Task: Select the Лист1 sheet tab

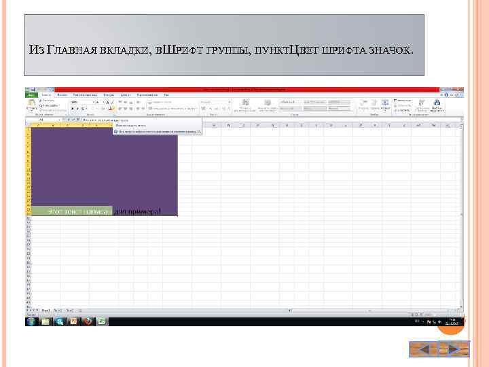Action: click(46, 311)
